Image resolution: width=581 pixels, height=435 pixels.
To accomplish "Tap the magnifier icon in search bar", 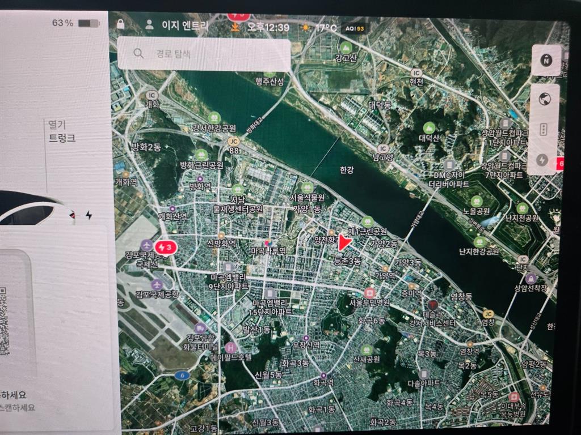I will click(x=138, y=54).
